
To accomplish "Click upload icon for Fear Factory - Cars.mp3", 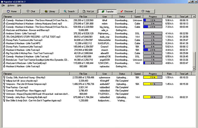I will 4,87.
